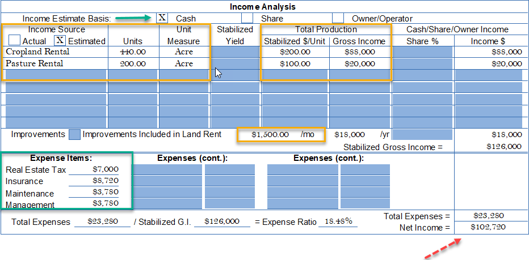Click the Pasture Rental income source field

click(x=54, y=63)
